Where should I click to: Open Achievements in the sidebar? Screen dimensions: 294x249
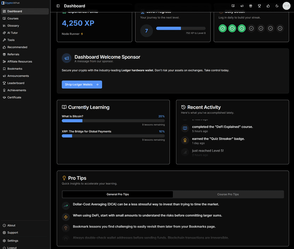point(25,90)
